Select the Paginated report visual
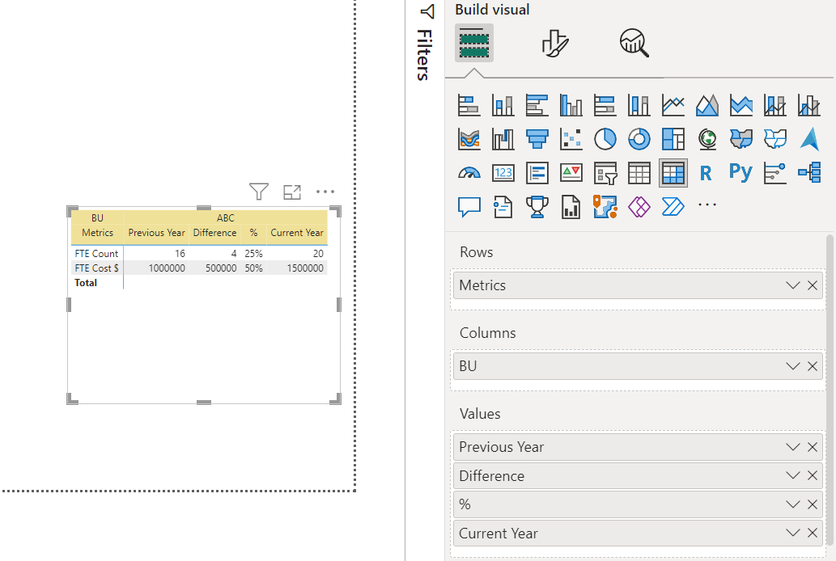Screen dimensions: 836x561 pos(571,207)
